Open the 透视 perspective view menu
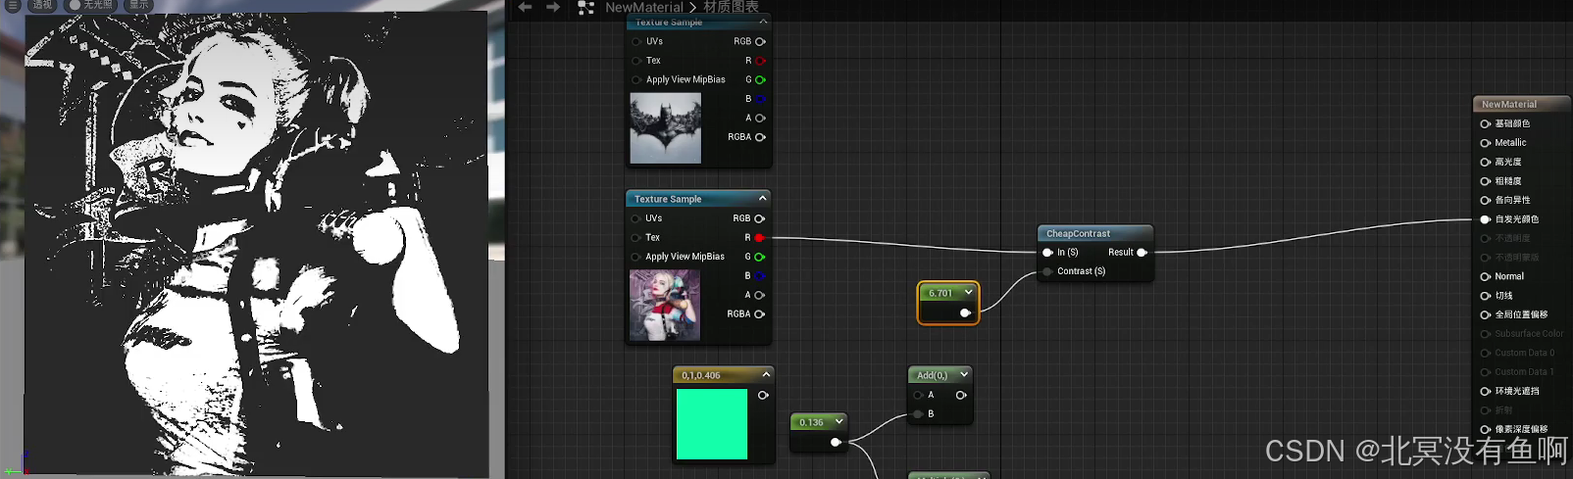1573x479 pixels. coord(42,5)
